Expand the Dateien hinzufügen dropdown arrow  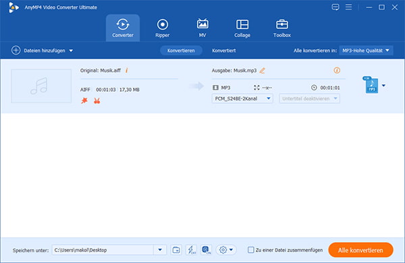71,51
